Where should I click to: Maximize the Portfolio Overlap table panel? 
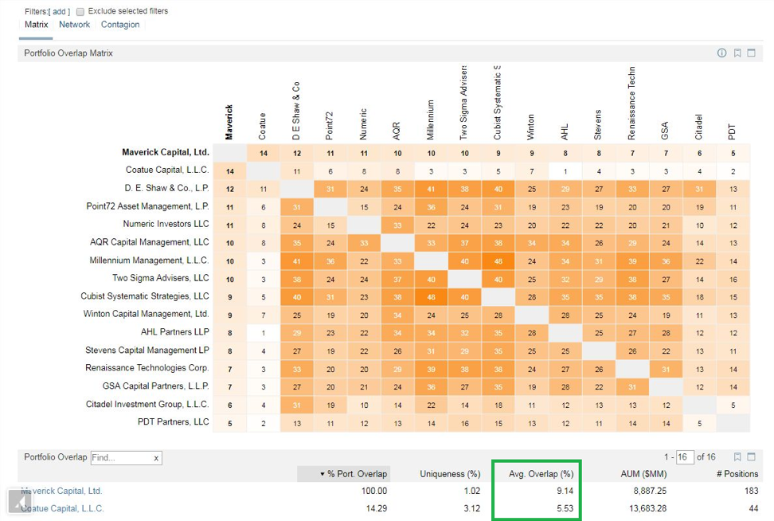tap(751, 456)
